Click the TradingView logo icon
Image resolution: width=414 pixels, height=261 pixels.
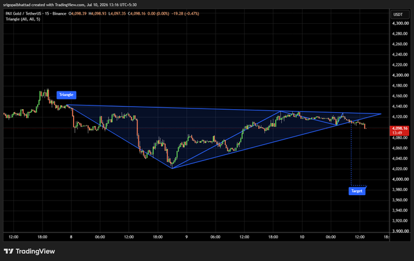click(9, 251)
